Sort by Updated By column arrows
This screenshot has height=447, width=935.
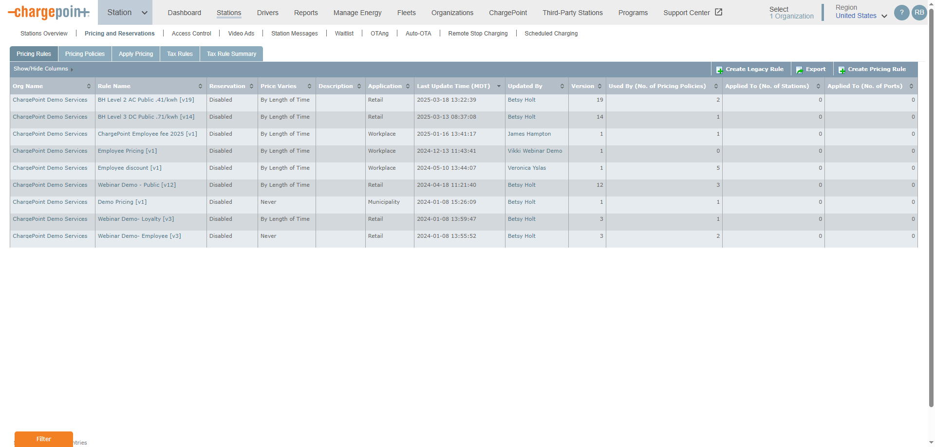point(562,86)
